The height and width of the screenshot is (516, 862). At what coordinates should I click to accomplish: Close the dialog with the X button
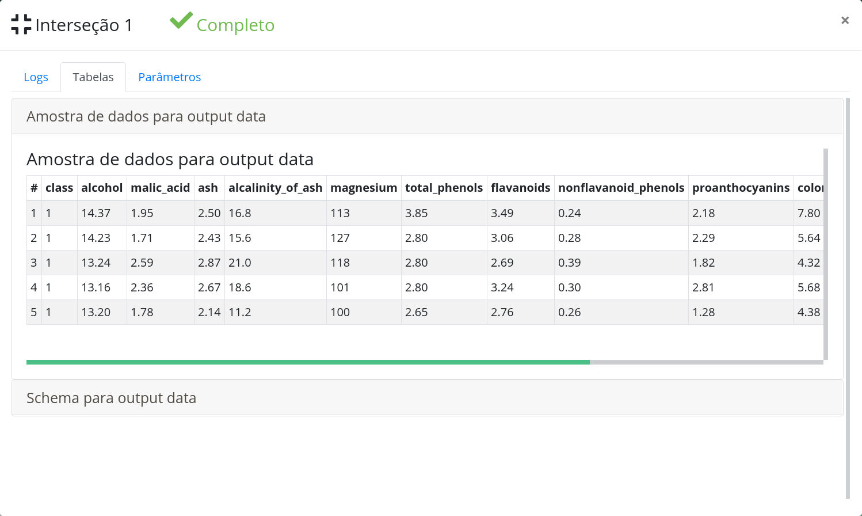(x=845, y=20)
